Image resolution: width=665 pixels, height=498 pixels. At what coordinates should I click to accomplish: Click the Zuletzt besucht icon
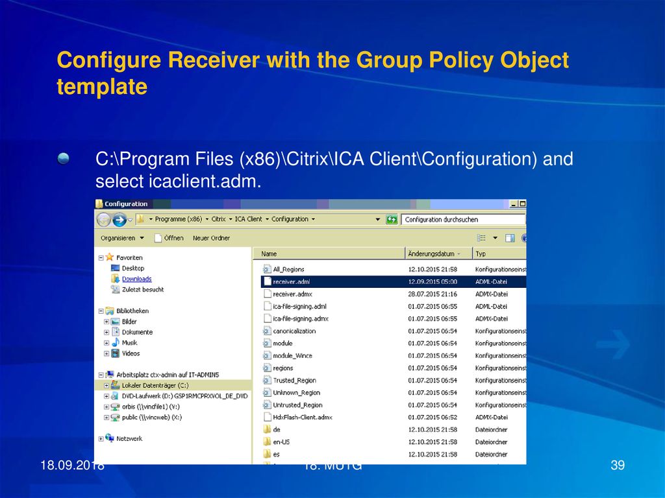tap(115, 289)
